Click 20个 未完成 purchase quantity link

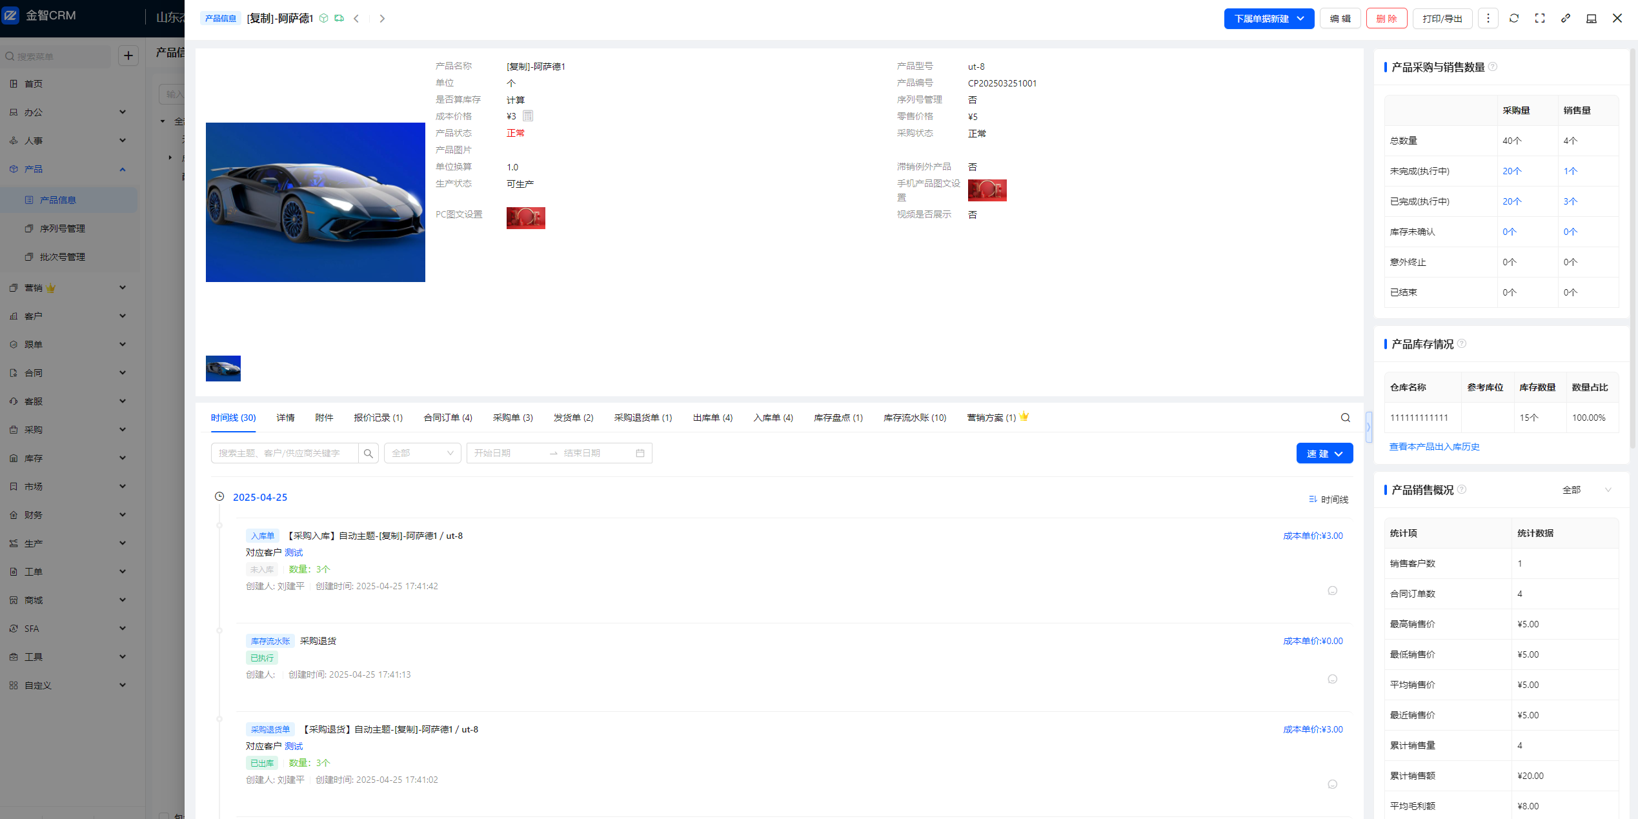pos(1512,171)
